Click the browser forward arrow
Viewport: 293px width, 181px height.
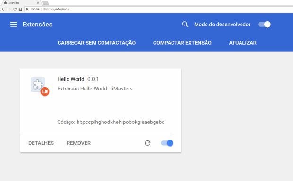[9, 9]
